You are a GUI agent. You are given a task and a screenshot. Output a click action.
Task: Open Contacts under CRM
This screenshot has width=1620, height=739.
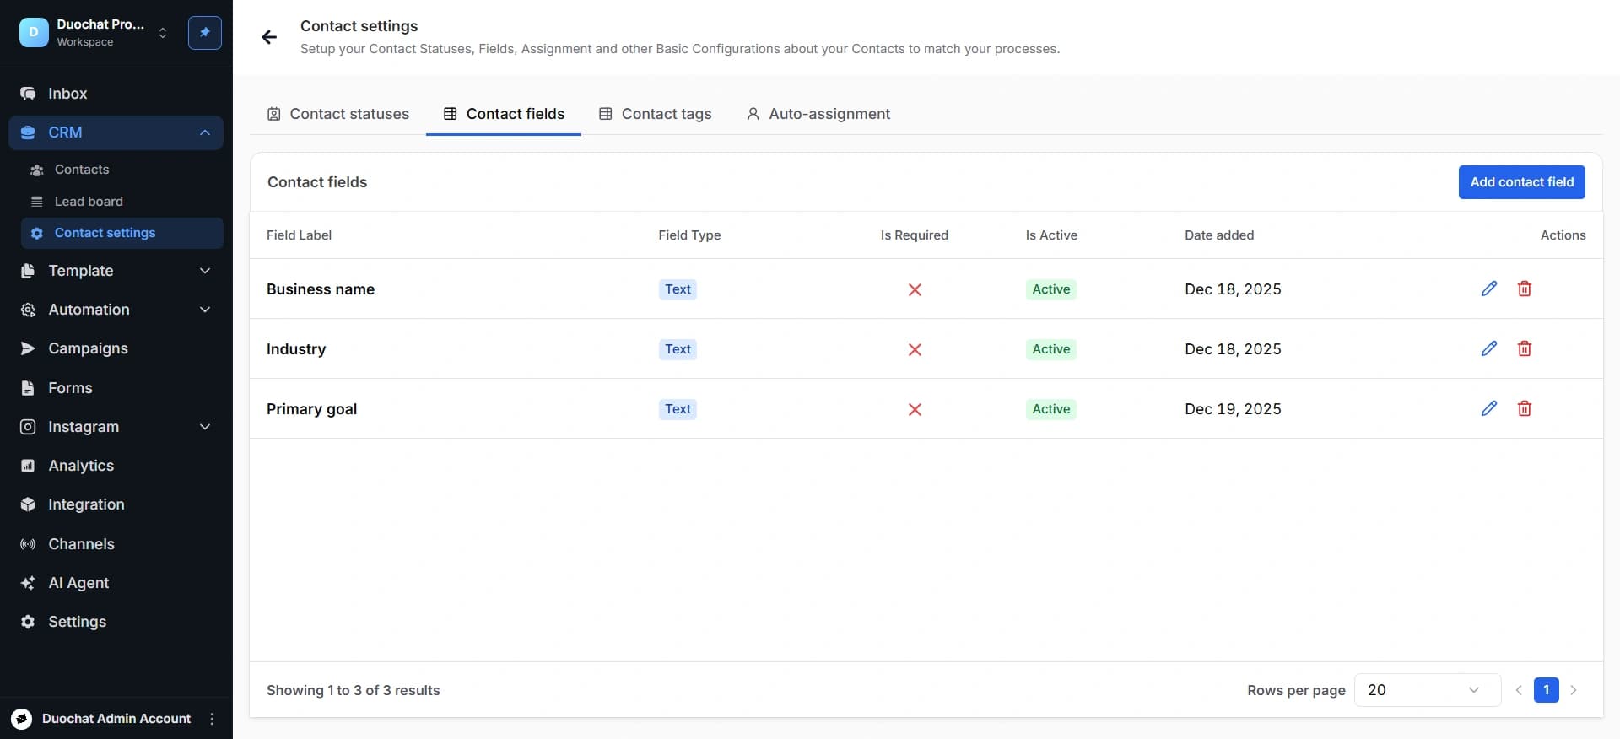pos(122,170)
